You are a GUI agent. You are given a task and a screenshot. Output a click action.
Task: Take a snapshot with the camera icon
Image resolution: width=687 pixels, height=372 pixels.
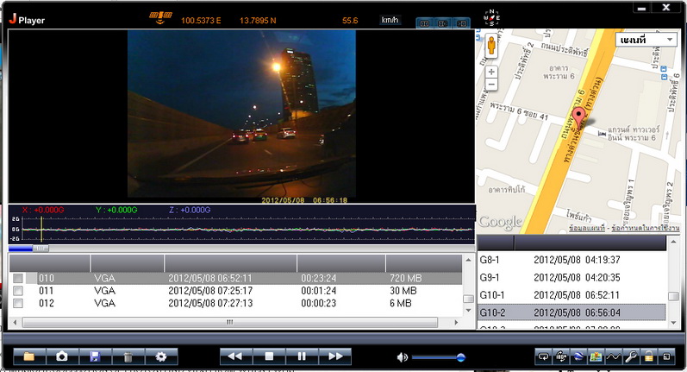(x=61, y=356)
